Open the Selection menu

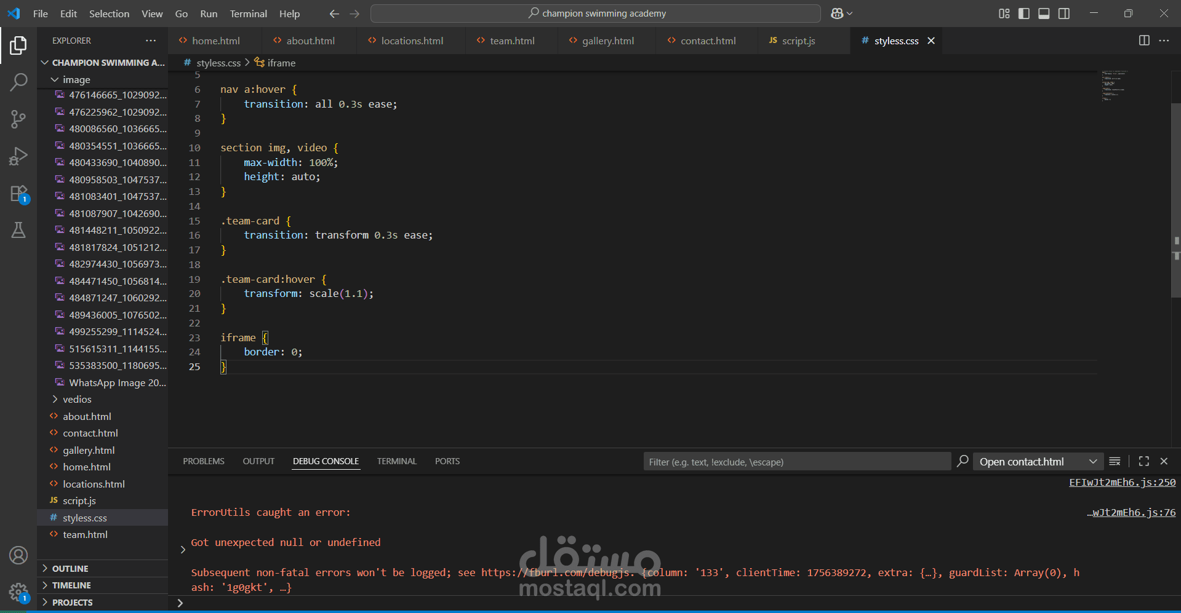pyautogui.click(x=109, y=14)
